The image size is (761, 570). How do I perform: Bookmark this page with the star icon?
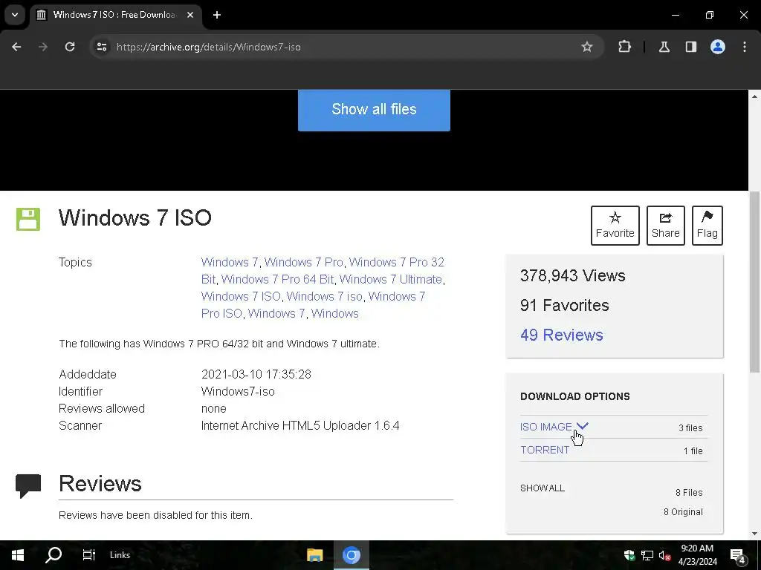(x=587, y=47)
